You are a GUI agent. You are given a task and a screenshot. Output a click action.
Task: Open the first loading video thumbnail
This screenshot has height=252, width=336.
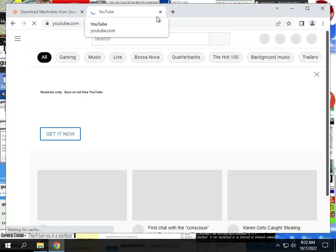point(82,195)
